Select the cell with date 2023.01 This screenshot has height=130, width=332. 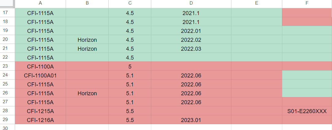(x=191, y=120)
